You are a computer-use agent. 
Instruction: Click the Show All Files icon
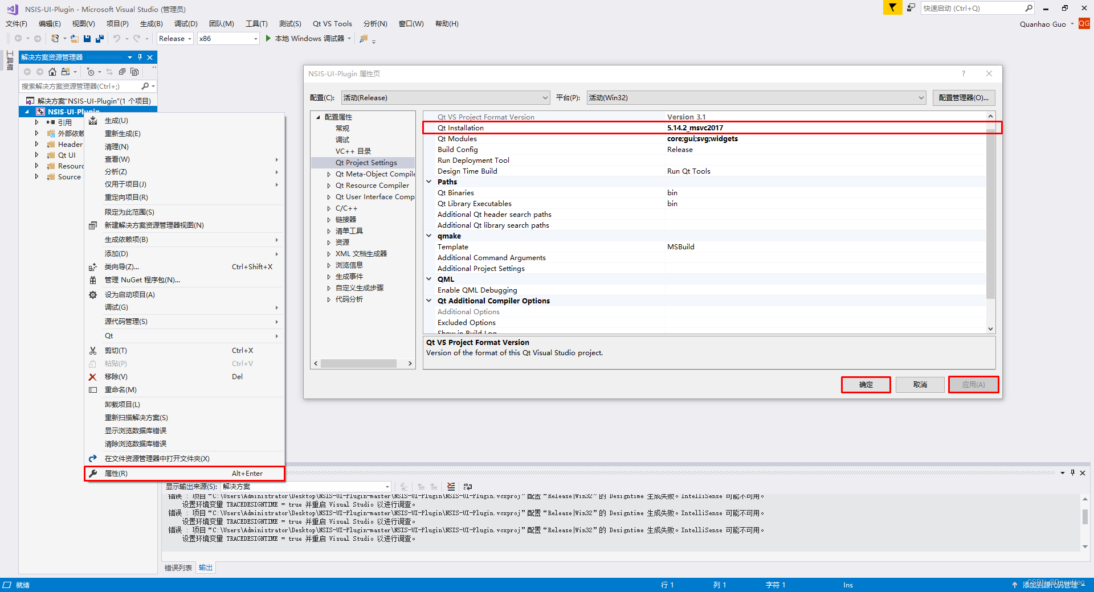(134, 72)
